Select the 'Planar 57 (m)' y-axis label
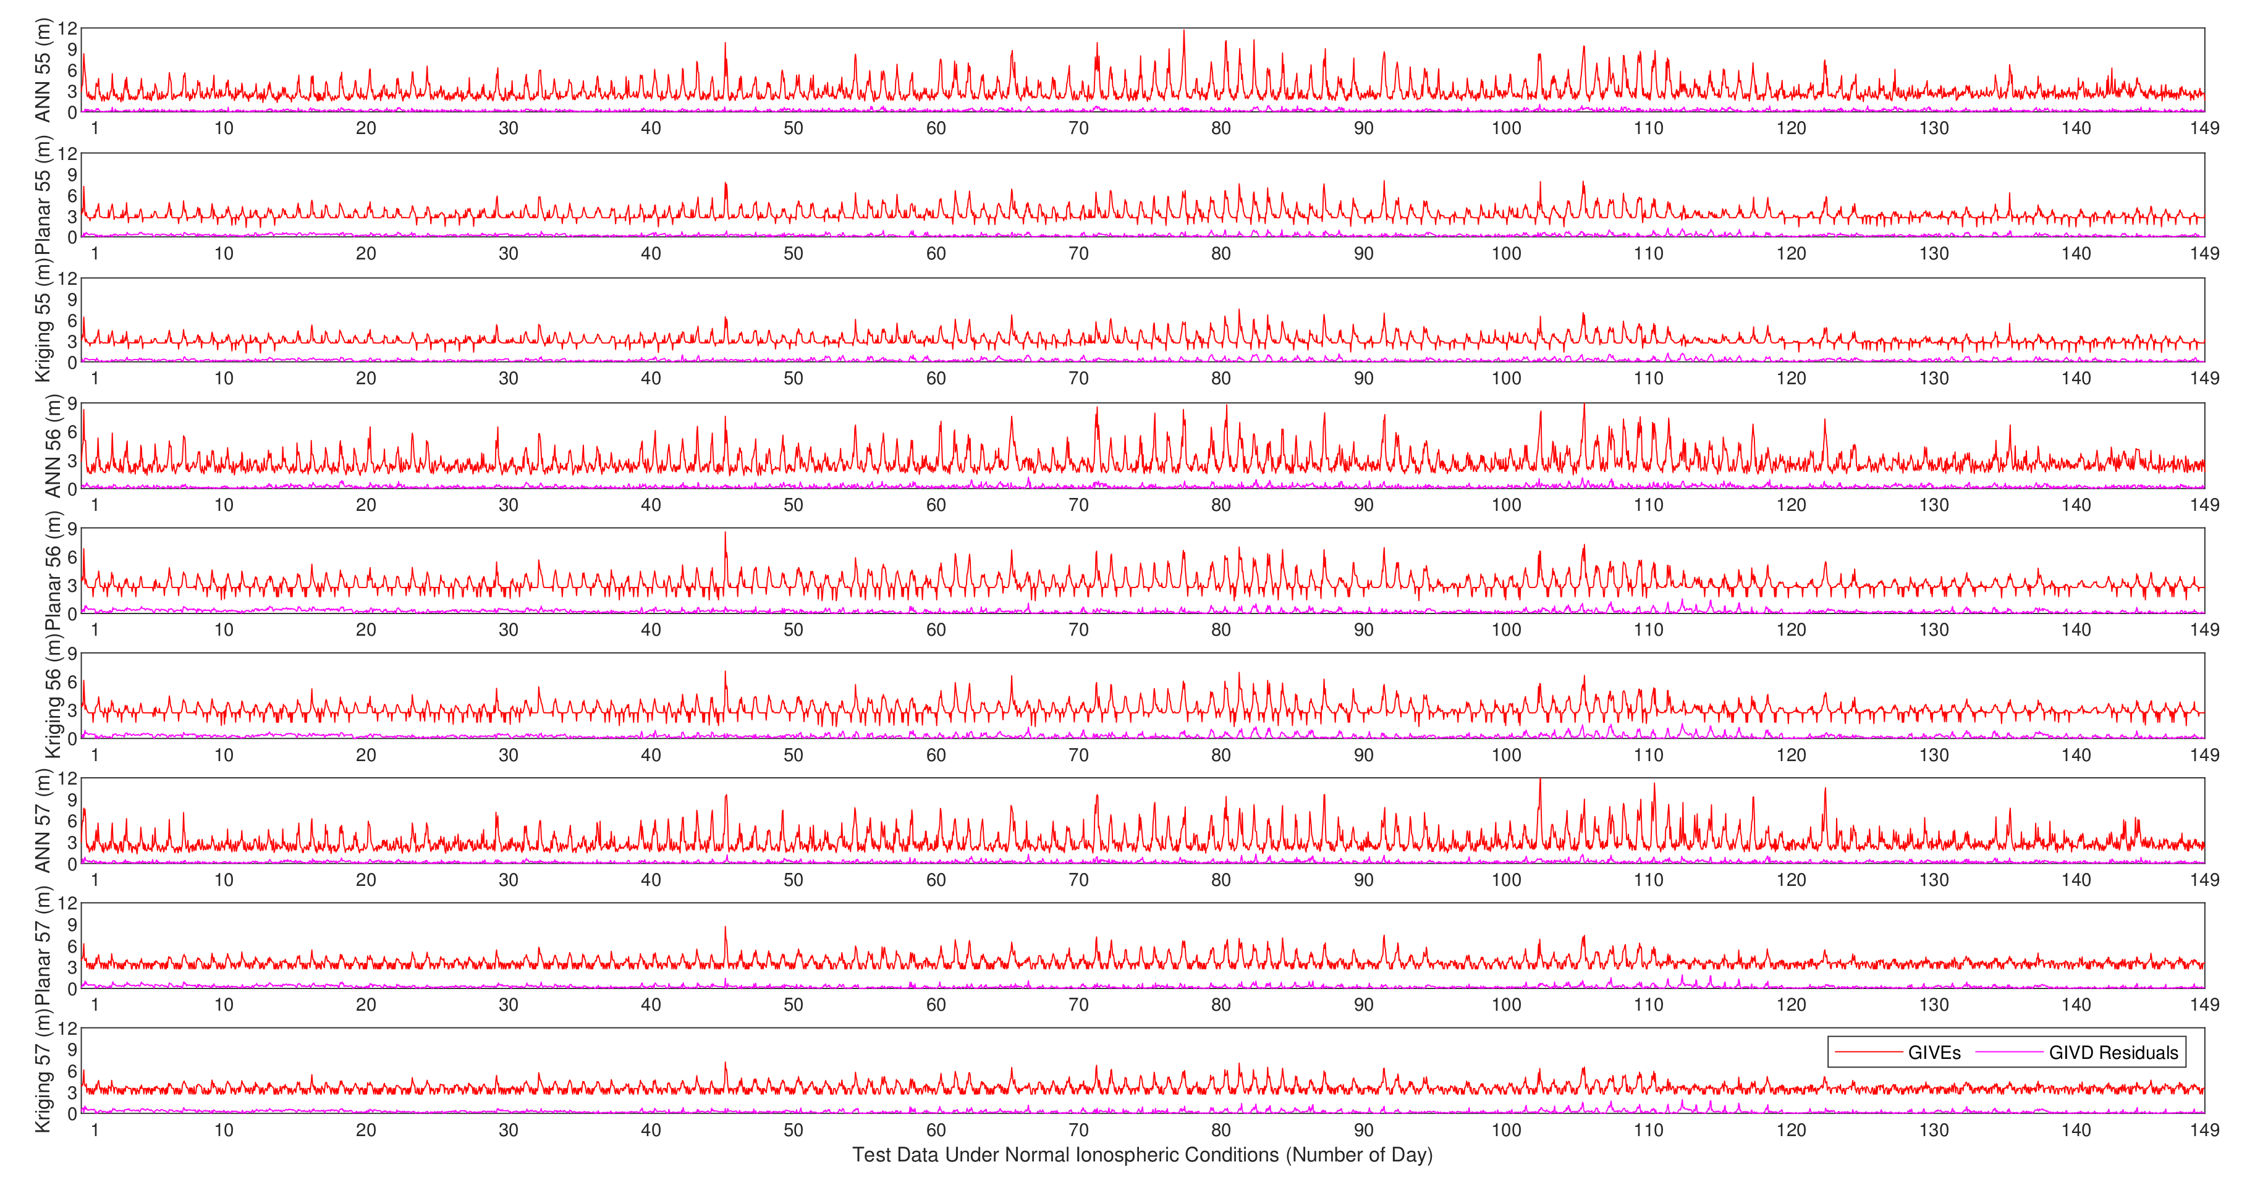Screen dimensions: 2247x1188 pos(42,945)
